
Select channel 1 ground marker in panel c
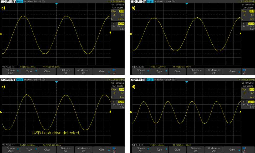[x=1, y=113]
